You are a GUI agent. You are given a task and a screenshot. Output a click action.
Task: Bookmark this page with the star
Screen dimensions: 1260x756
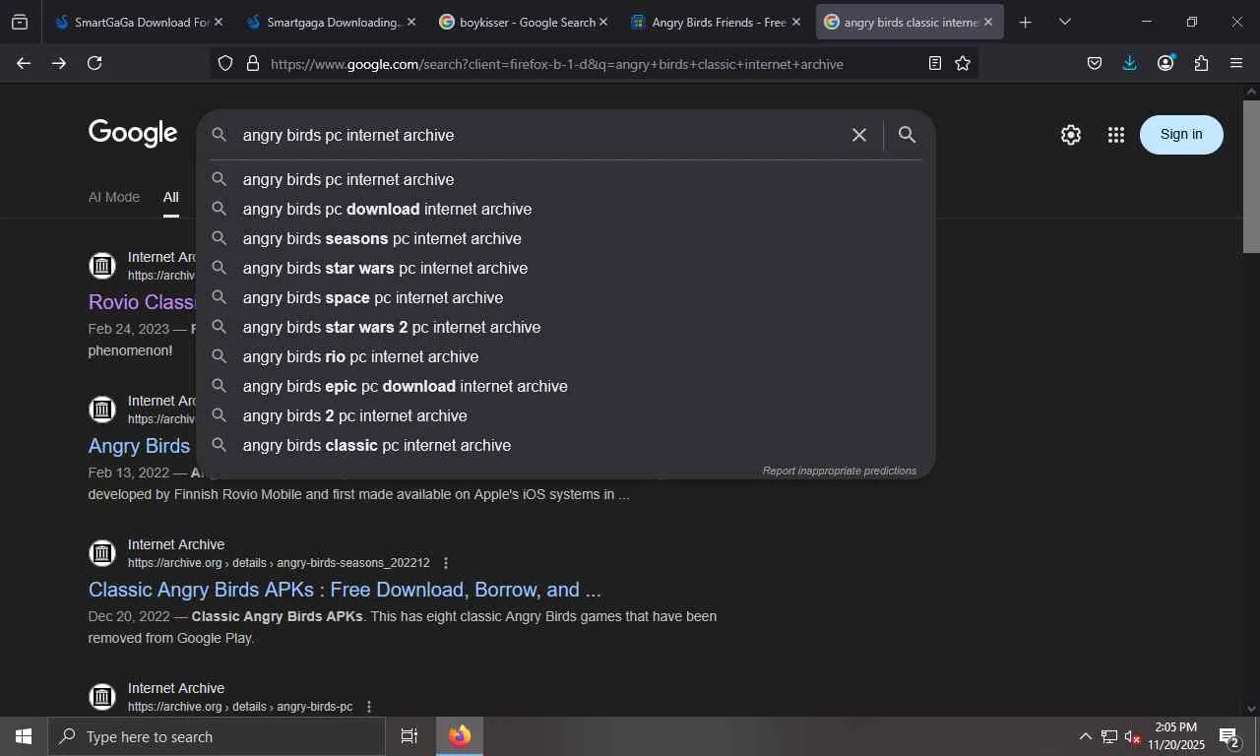pos(963,63)
